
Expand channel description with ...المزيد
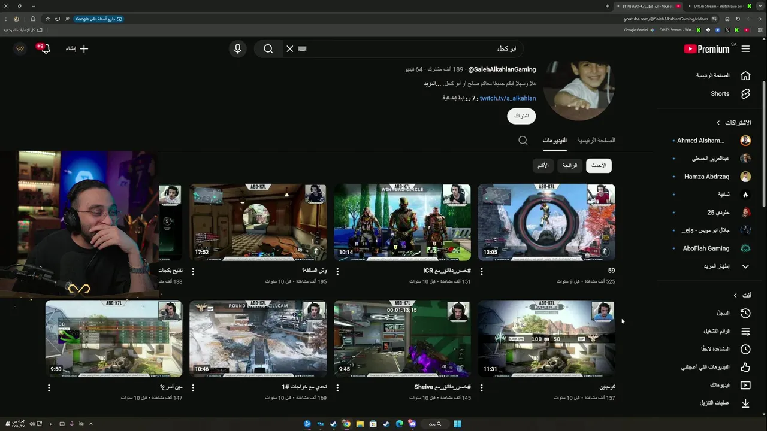(x=433, y=84)
